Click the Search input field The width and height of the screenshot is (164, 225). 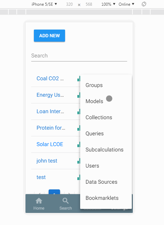79,56
